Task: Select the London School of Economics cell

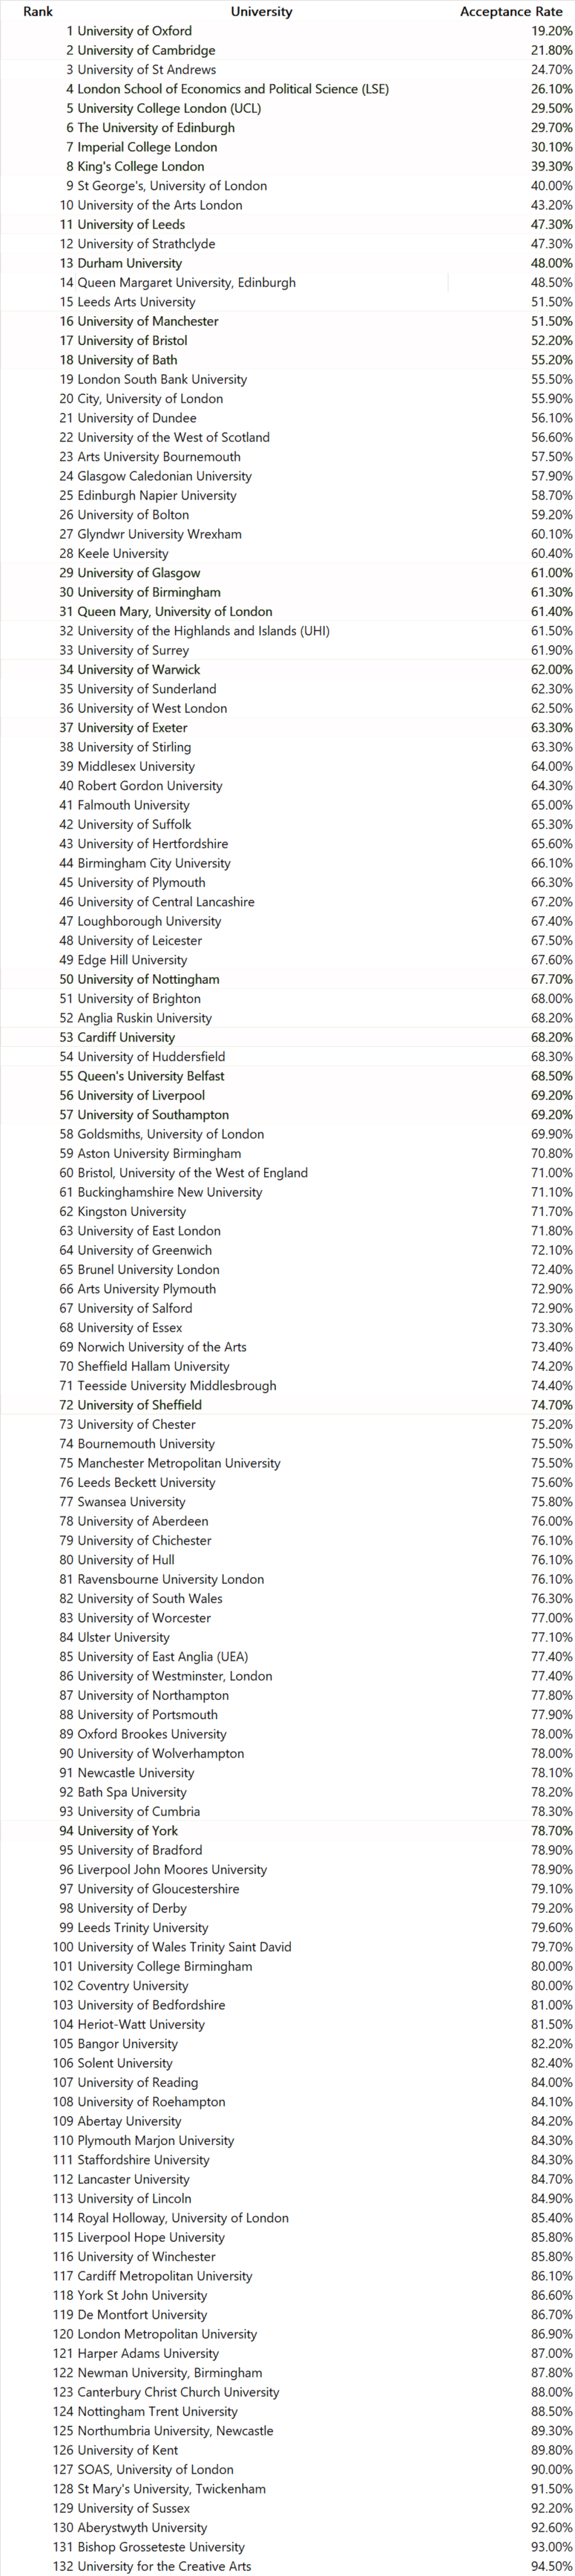Action: (x=233, y=89)
